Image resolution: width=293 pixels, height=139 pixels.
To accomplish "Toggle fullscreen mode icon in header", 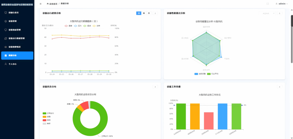I will point(268,4).
